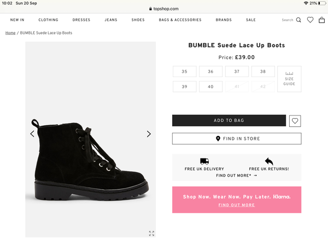Click the Find in Store button
The width and height of the screenshot is (328, 246).
coord(237,138)
